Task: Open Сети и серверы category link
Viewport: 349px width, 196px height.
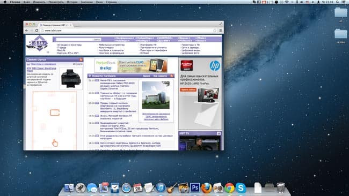Action: 190,48
